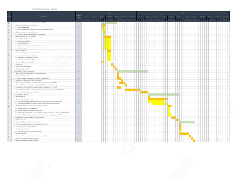
Task: Click action icon for Gambaran Umum Pelaksanaan Reklamasi
Action: click(x=9, y=57)
